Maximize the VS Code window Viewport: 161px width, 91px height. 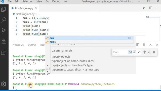click(x=148, y=1)
